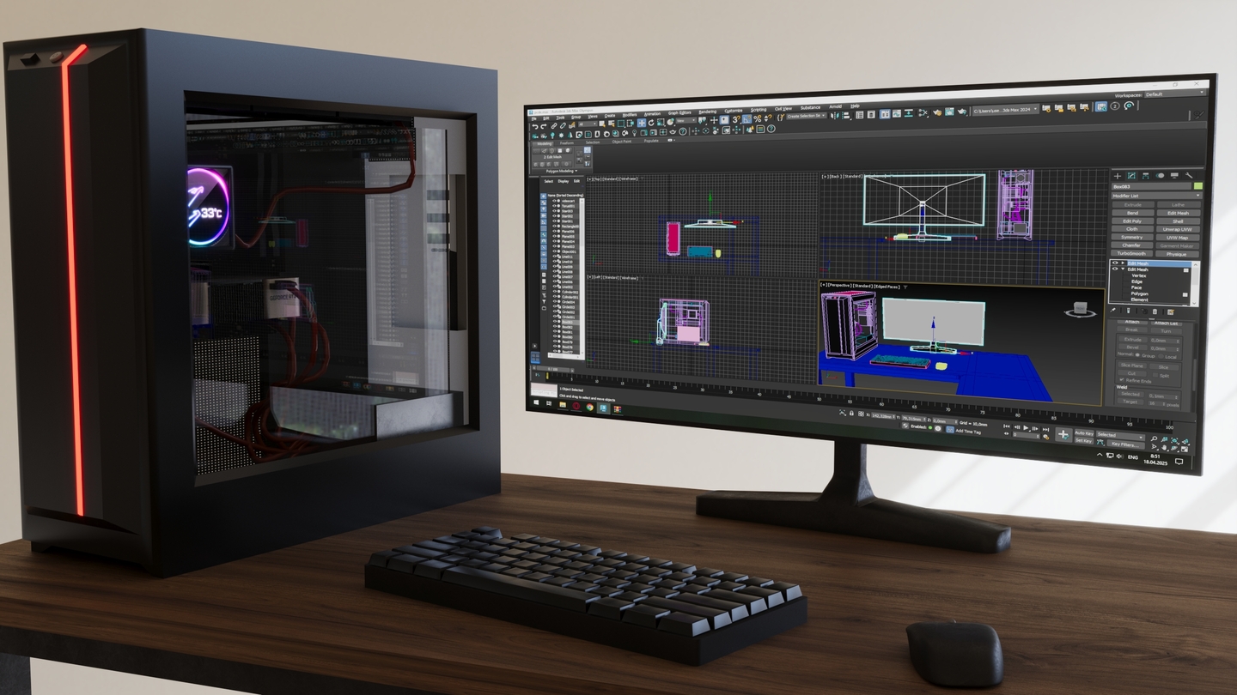The width and height of the screenshot is (1237, 695).
Task: Open the View reference coordinate dropdown
Action: click(x=685, y=121)
